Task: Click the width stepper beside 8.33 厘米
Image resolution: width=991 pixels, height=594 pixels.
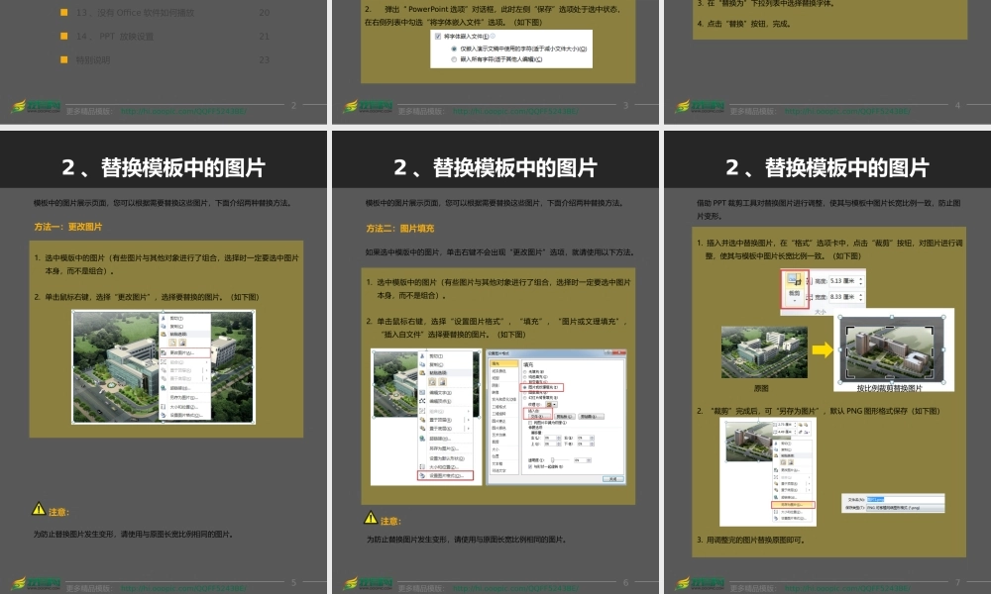Action: (860, 297)
